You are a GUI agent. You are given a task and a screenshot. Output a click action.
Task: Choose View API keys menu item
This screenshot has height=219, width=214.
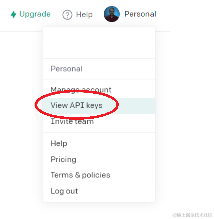pyautogui.click(x=99, y=106)
